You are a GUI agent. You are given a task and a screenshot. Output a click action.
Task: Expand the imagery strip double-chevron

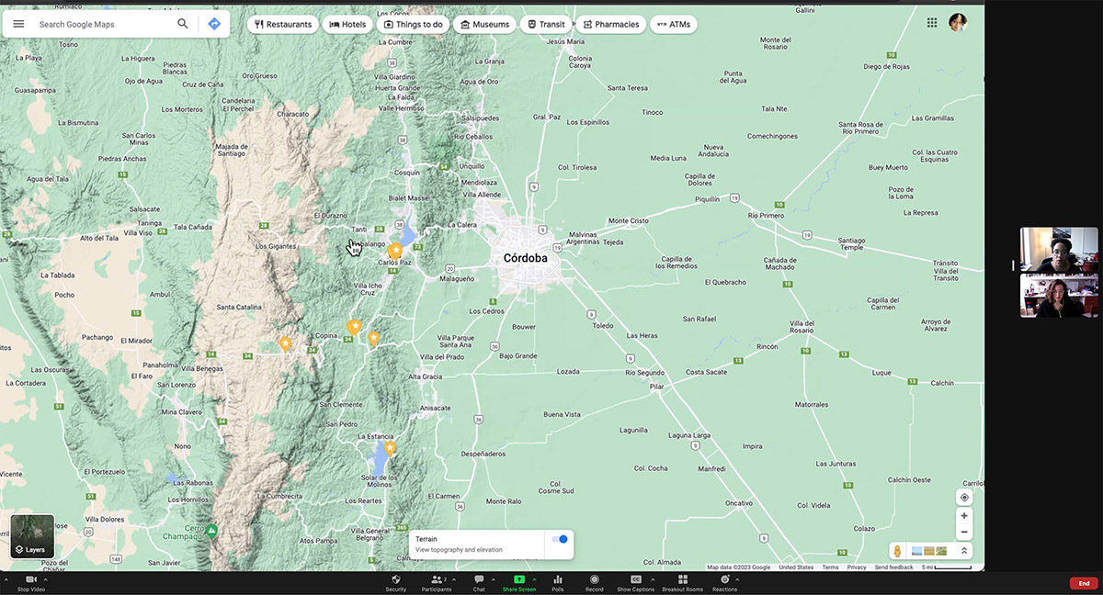[x=964, y=551]
